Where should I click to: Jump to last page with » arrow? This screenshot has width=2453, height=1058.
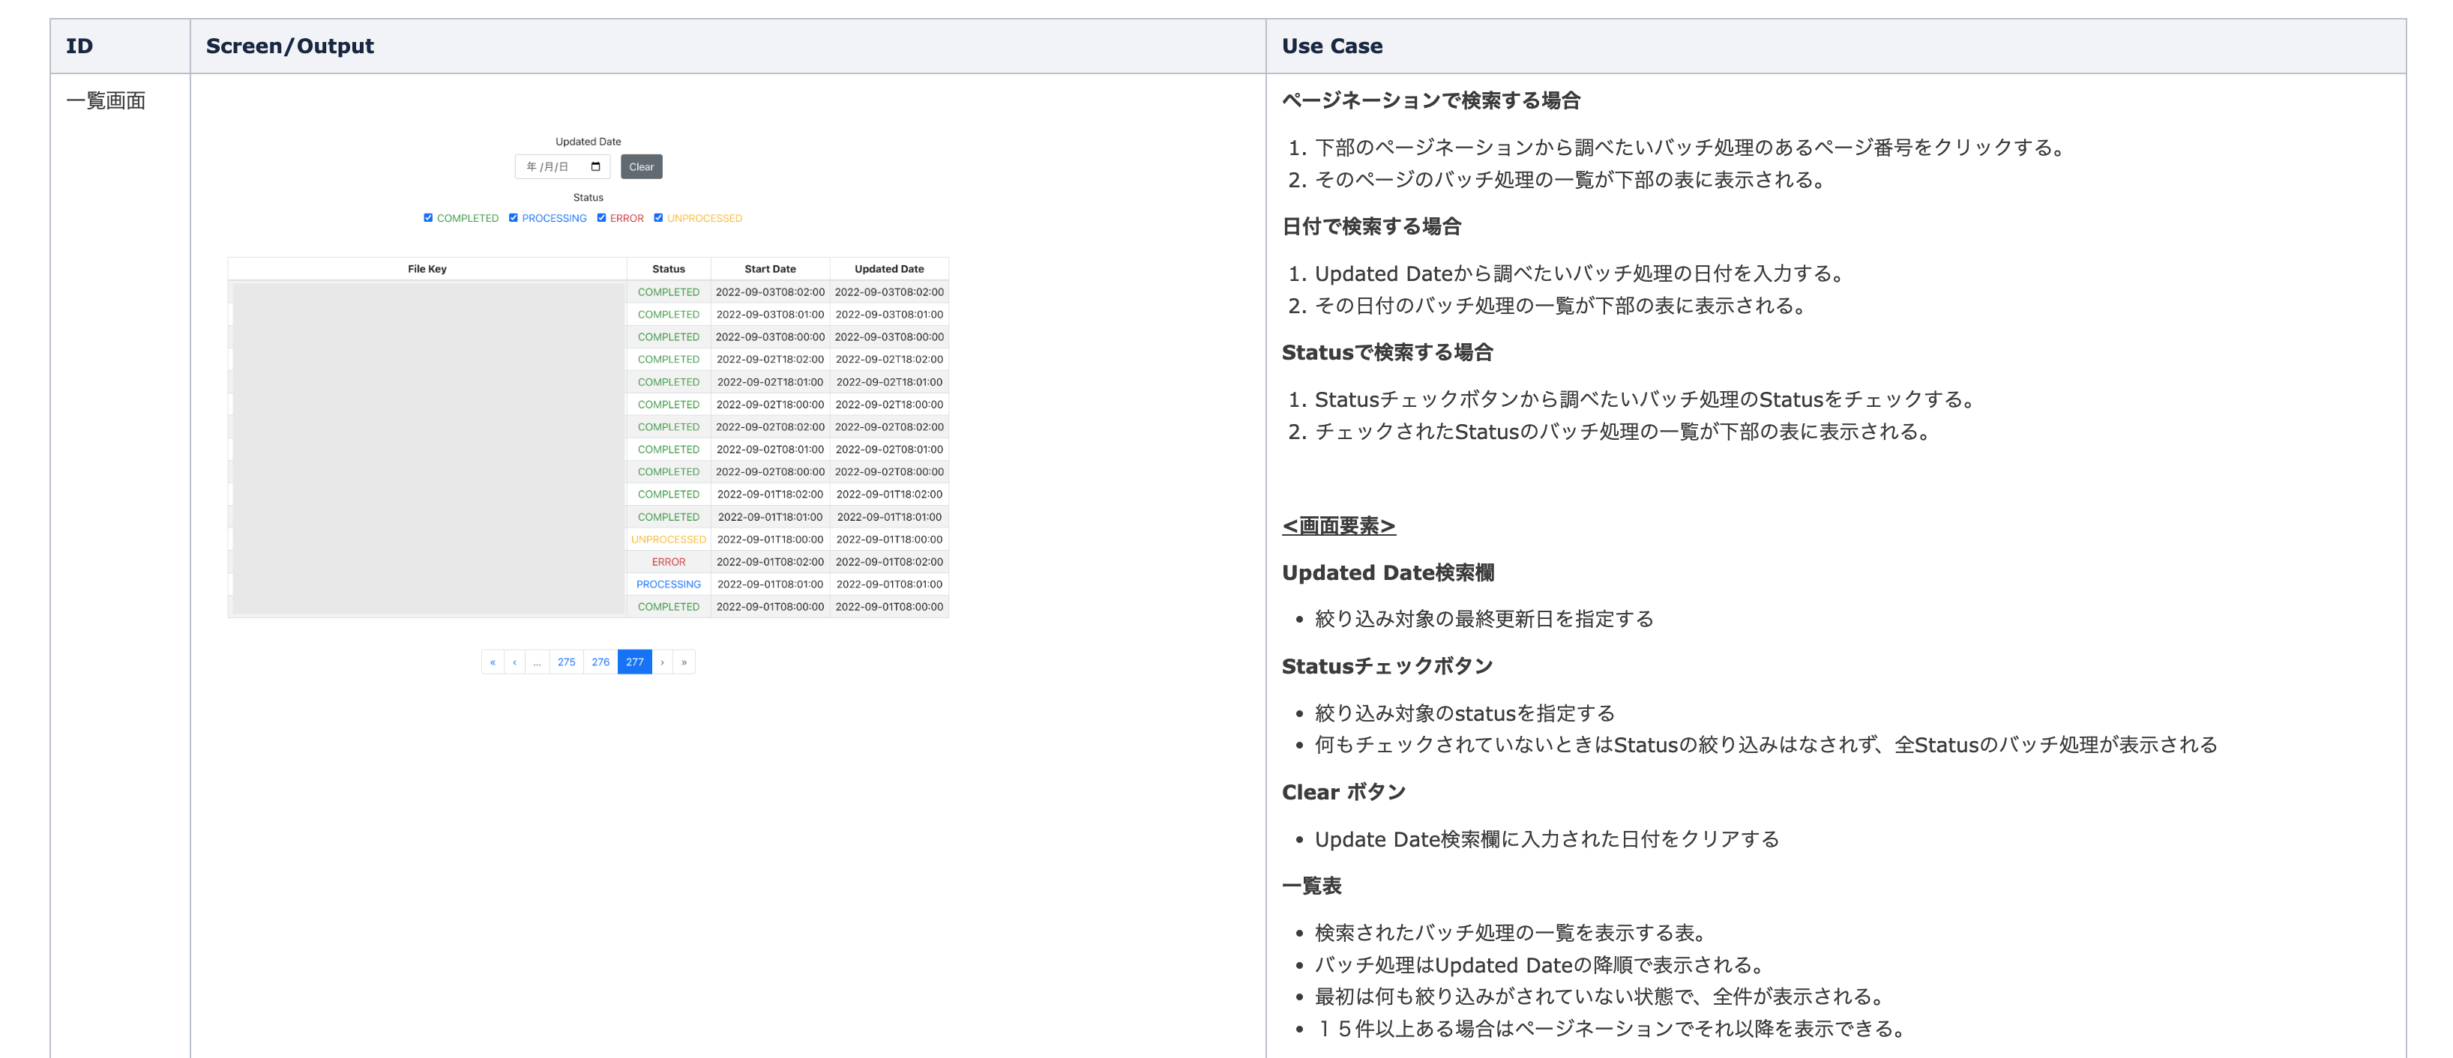[684, 662]
